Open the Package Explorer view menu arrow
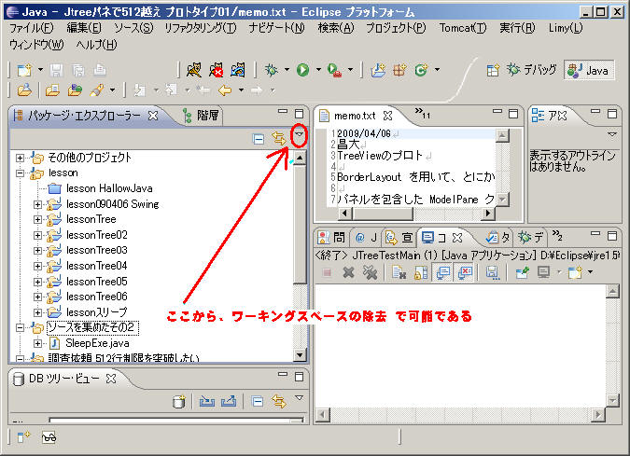Image resolution: width=630 pixels, height=456 pixels. tap(299, 136)
